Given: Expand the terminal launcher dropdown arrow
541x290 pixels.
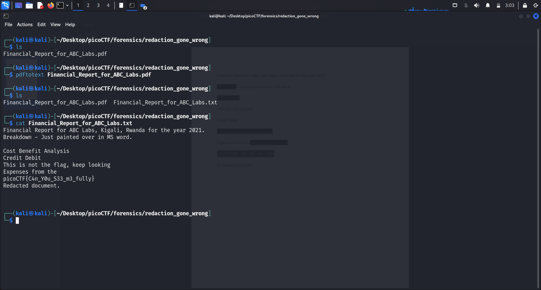Looking at the screenshot, I should point(67,5).
